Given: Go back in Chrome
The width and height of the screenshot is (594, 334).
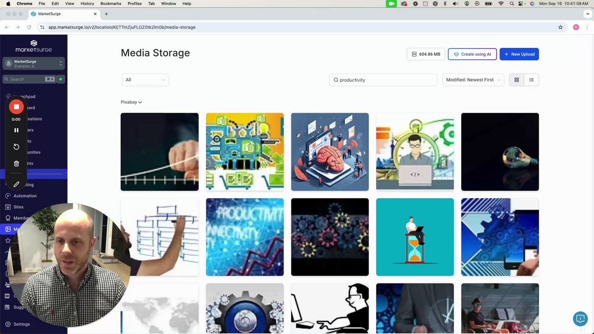Looking at the screenshot, I should pos(7,27).
